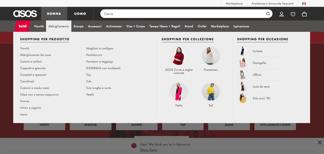This screenshot has height=154, width=324.
Task: Open the Tall collection thumbnail
Action: pos(211,92)
